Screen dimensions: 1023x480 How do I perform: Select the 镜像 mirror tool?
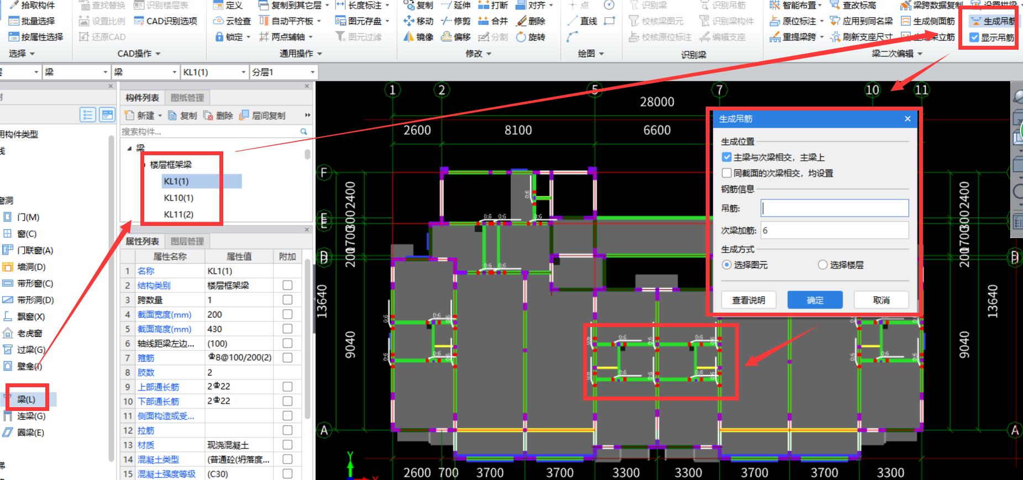tap(418, 37)
